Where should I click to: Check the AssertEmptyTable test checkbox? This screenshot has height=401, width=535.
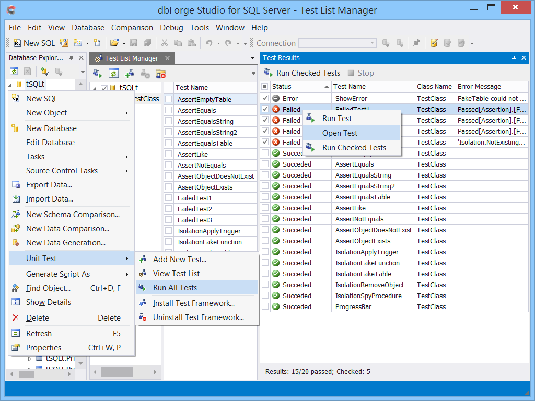169,99
